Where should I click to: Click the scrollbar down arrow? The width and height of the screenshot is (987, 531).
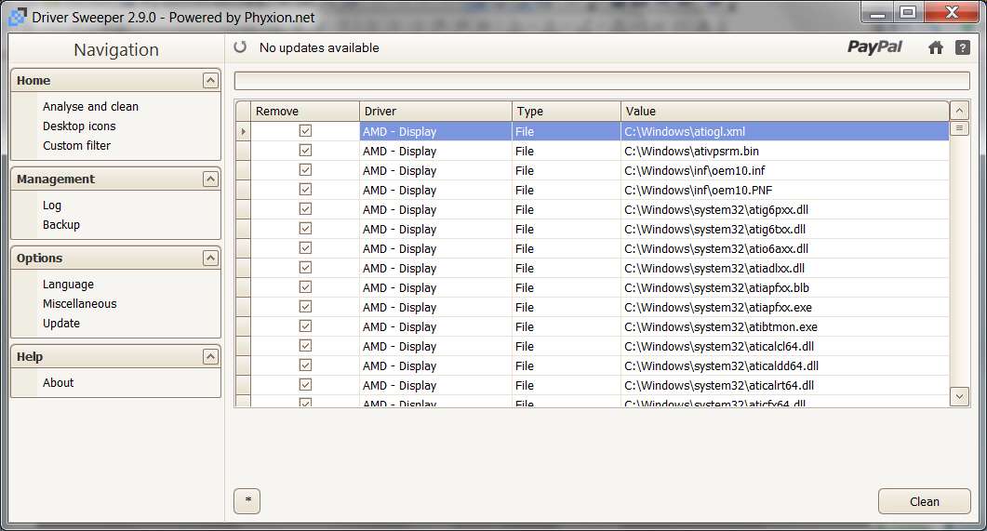[959, 396]
